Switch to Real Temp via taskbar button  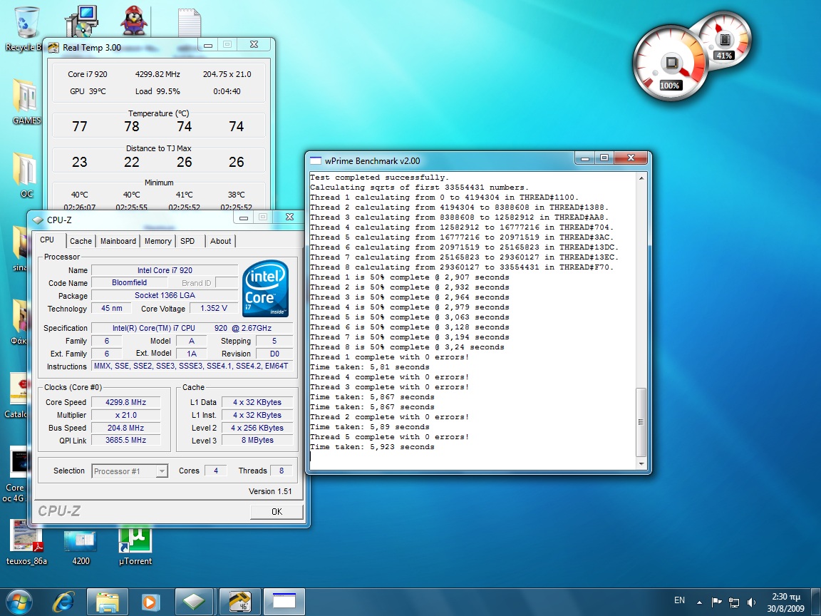click(x=239, y=602)
